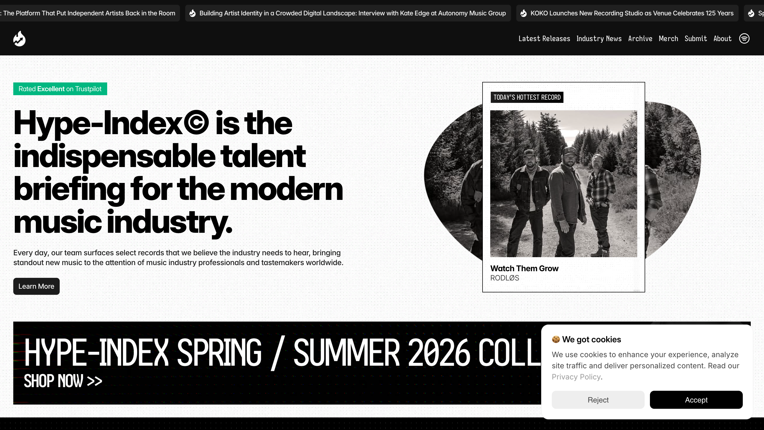Viewport: 764px width, 430px height.
Task: Click flame icon beside Building Artist Identity headline
Action: click(193, 13)
